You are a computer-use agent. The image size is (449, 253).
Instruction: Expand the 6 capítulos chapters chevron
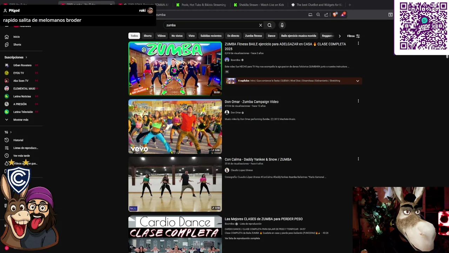(x=357, y=81)
